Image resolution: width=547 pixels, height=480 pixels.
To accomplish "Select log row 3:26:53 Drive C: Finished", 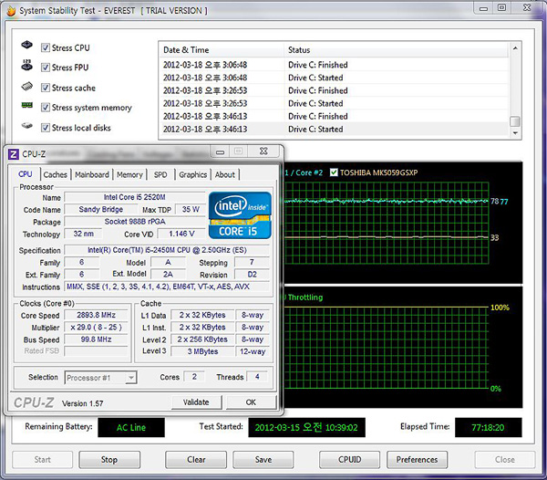I will (x=335, y=90).
